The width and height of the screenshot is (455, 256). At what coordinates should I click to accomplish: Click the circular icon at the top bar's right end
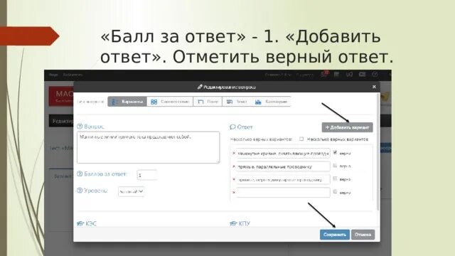[x=375, y=74]
